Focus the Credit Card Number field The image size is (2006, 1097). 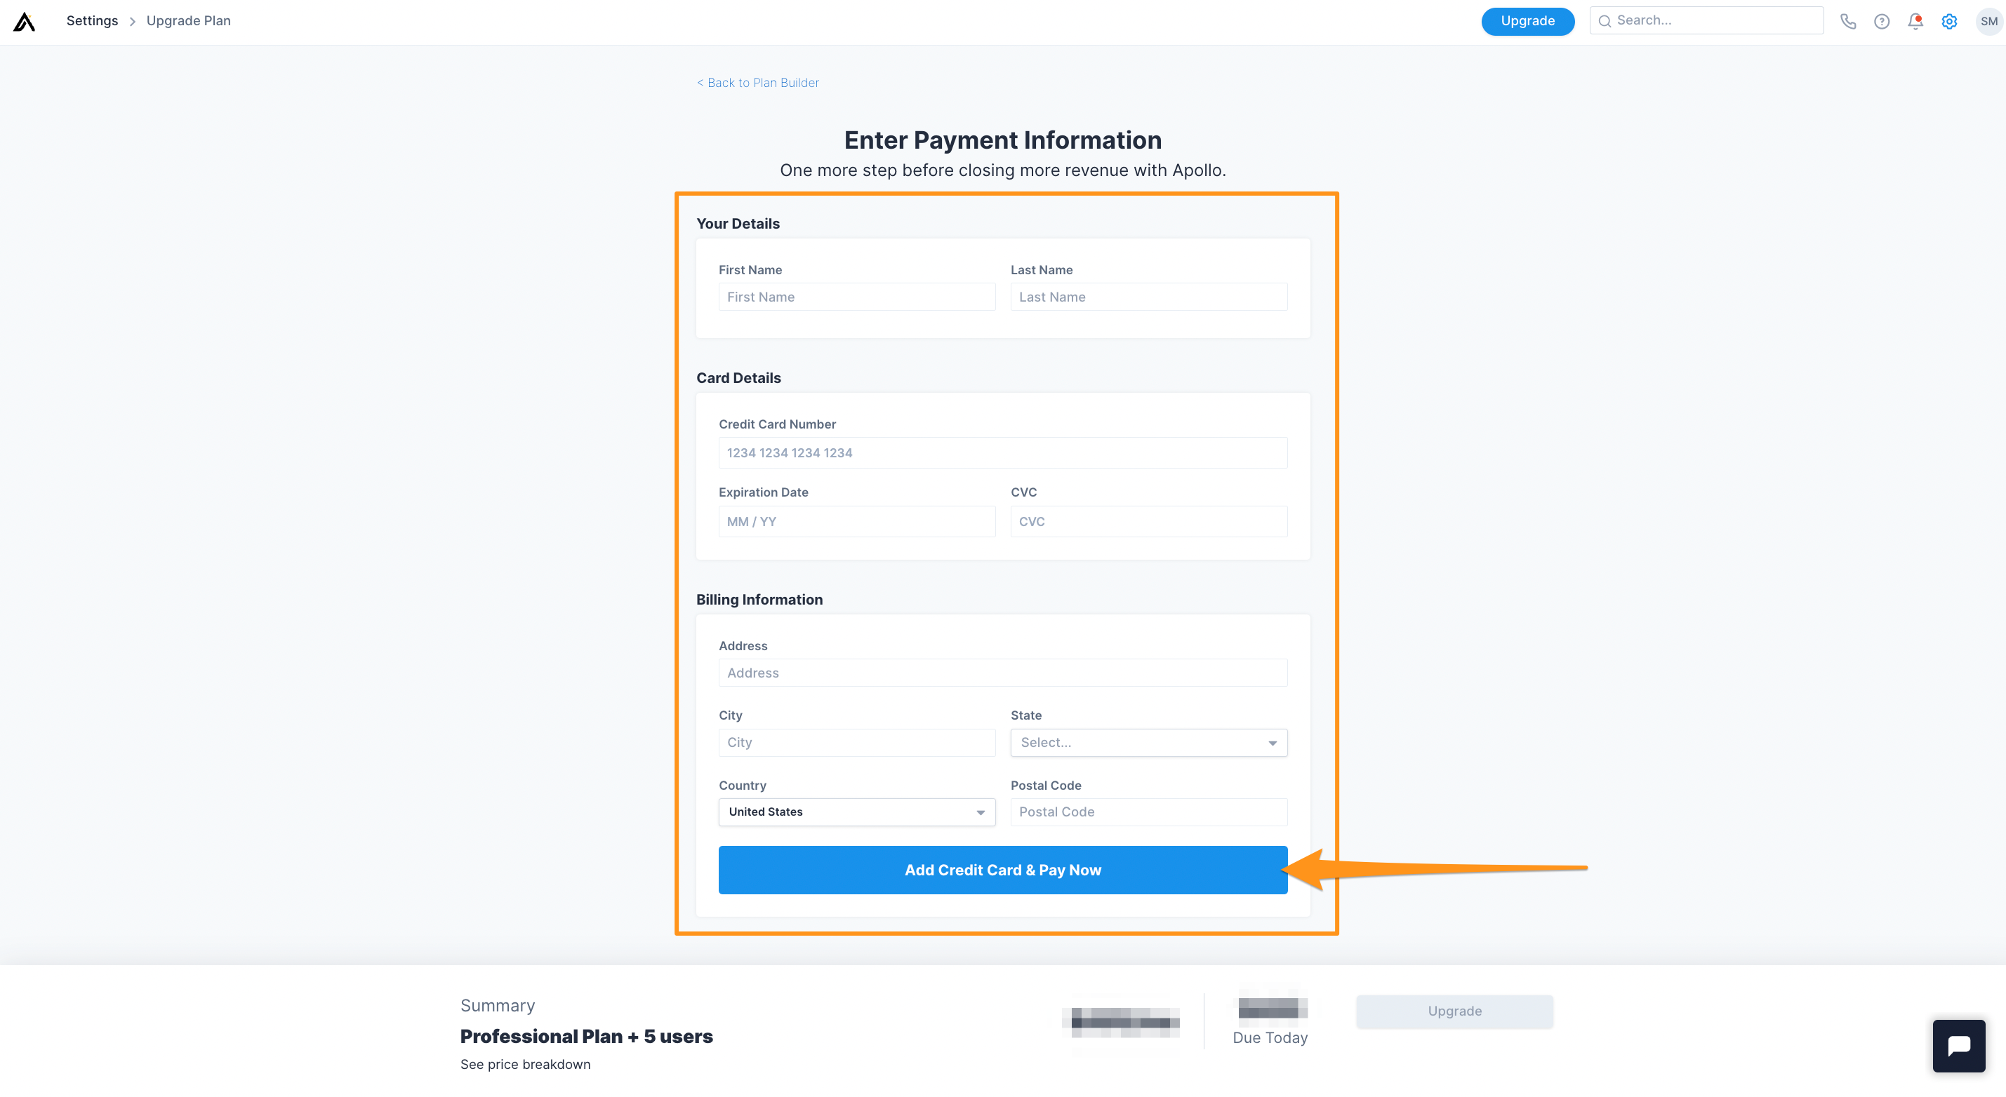pos(1003,453)
